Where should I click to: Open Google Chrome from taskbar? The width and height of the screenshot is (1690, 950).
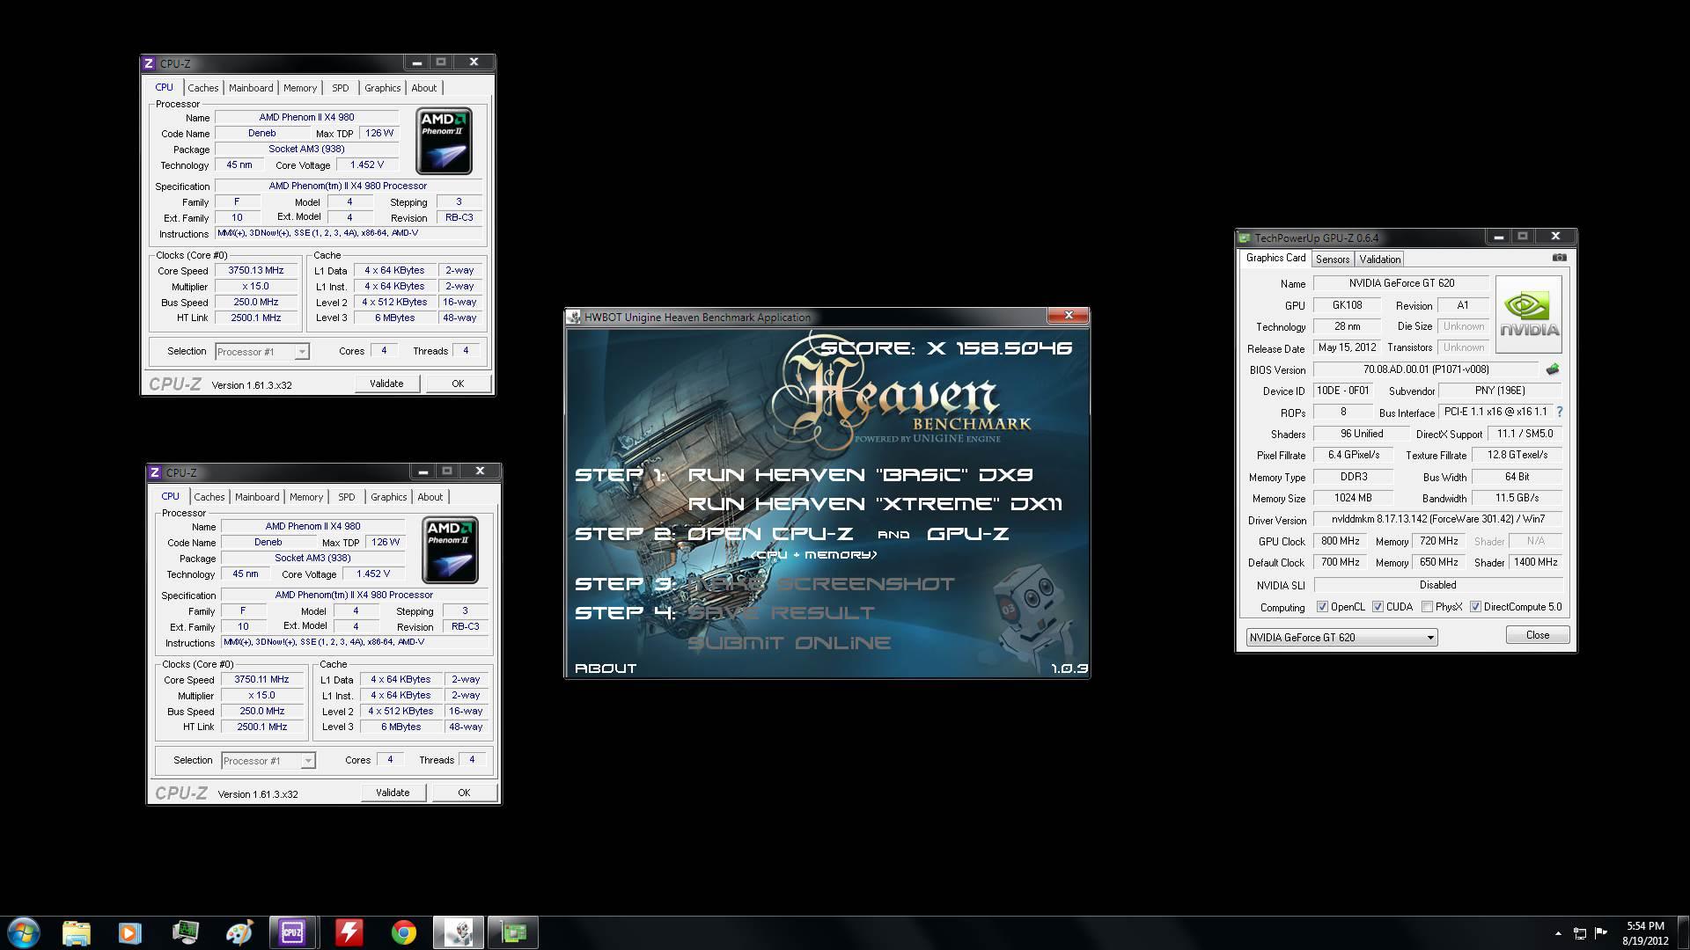pos(404,932)
